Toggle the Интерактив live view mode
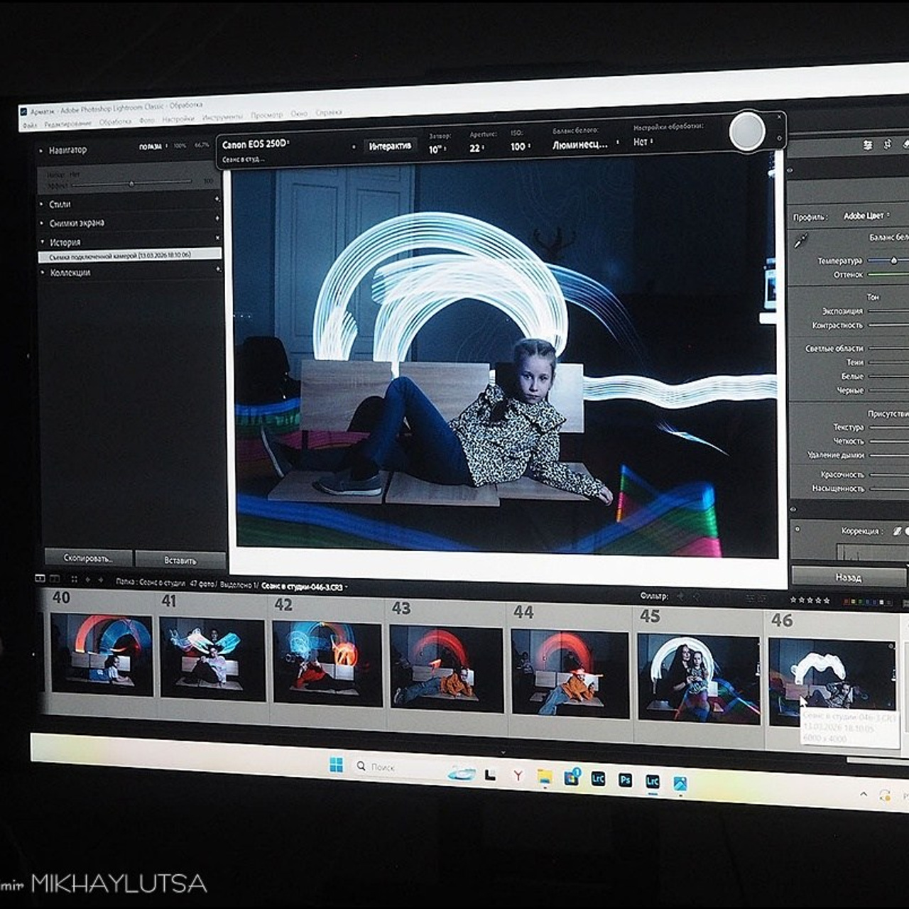 pyautogui.click(x=389, y=146)
